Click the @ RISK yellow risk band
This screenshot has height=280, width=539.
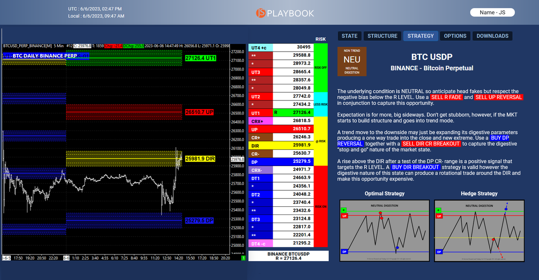[x=321, y=141]
